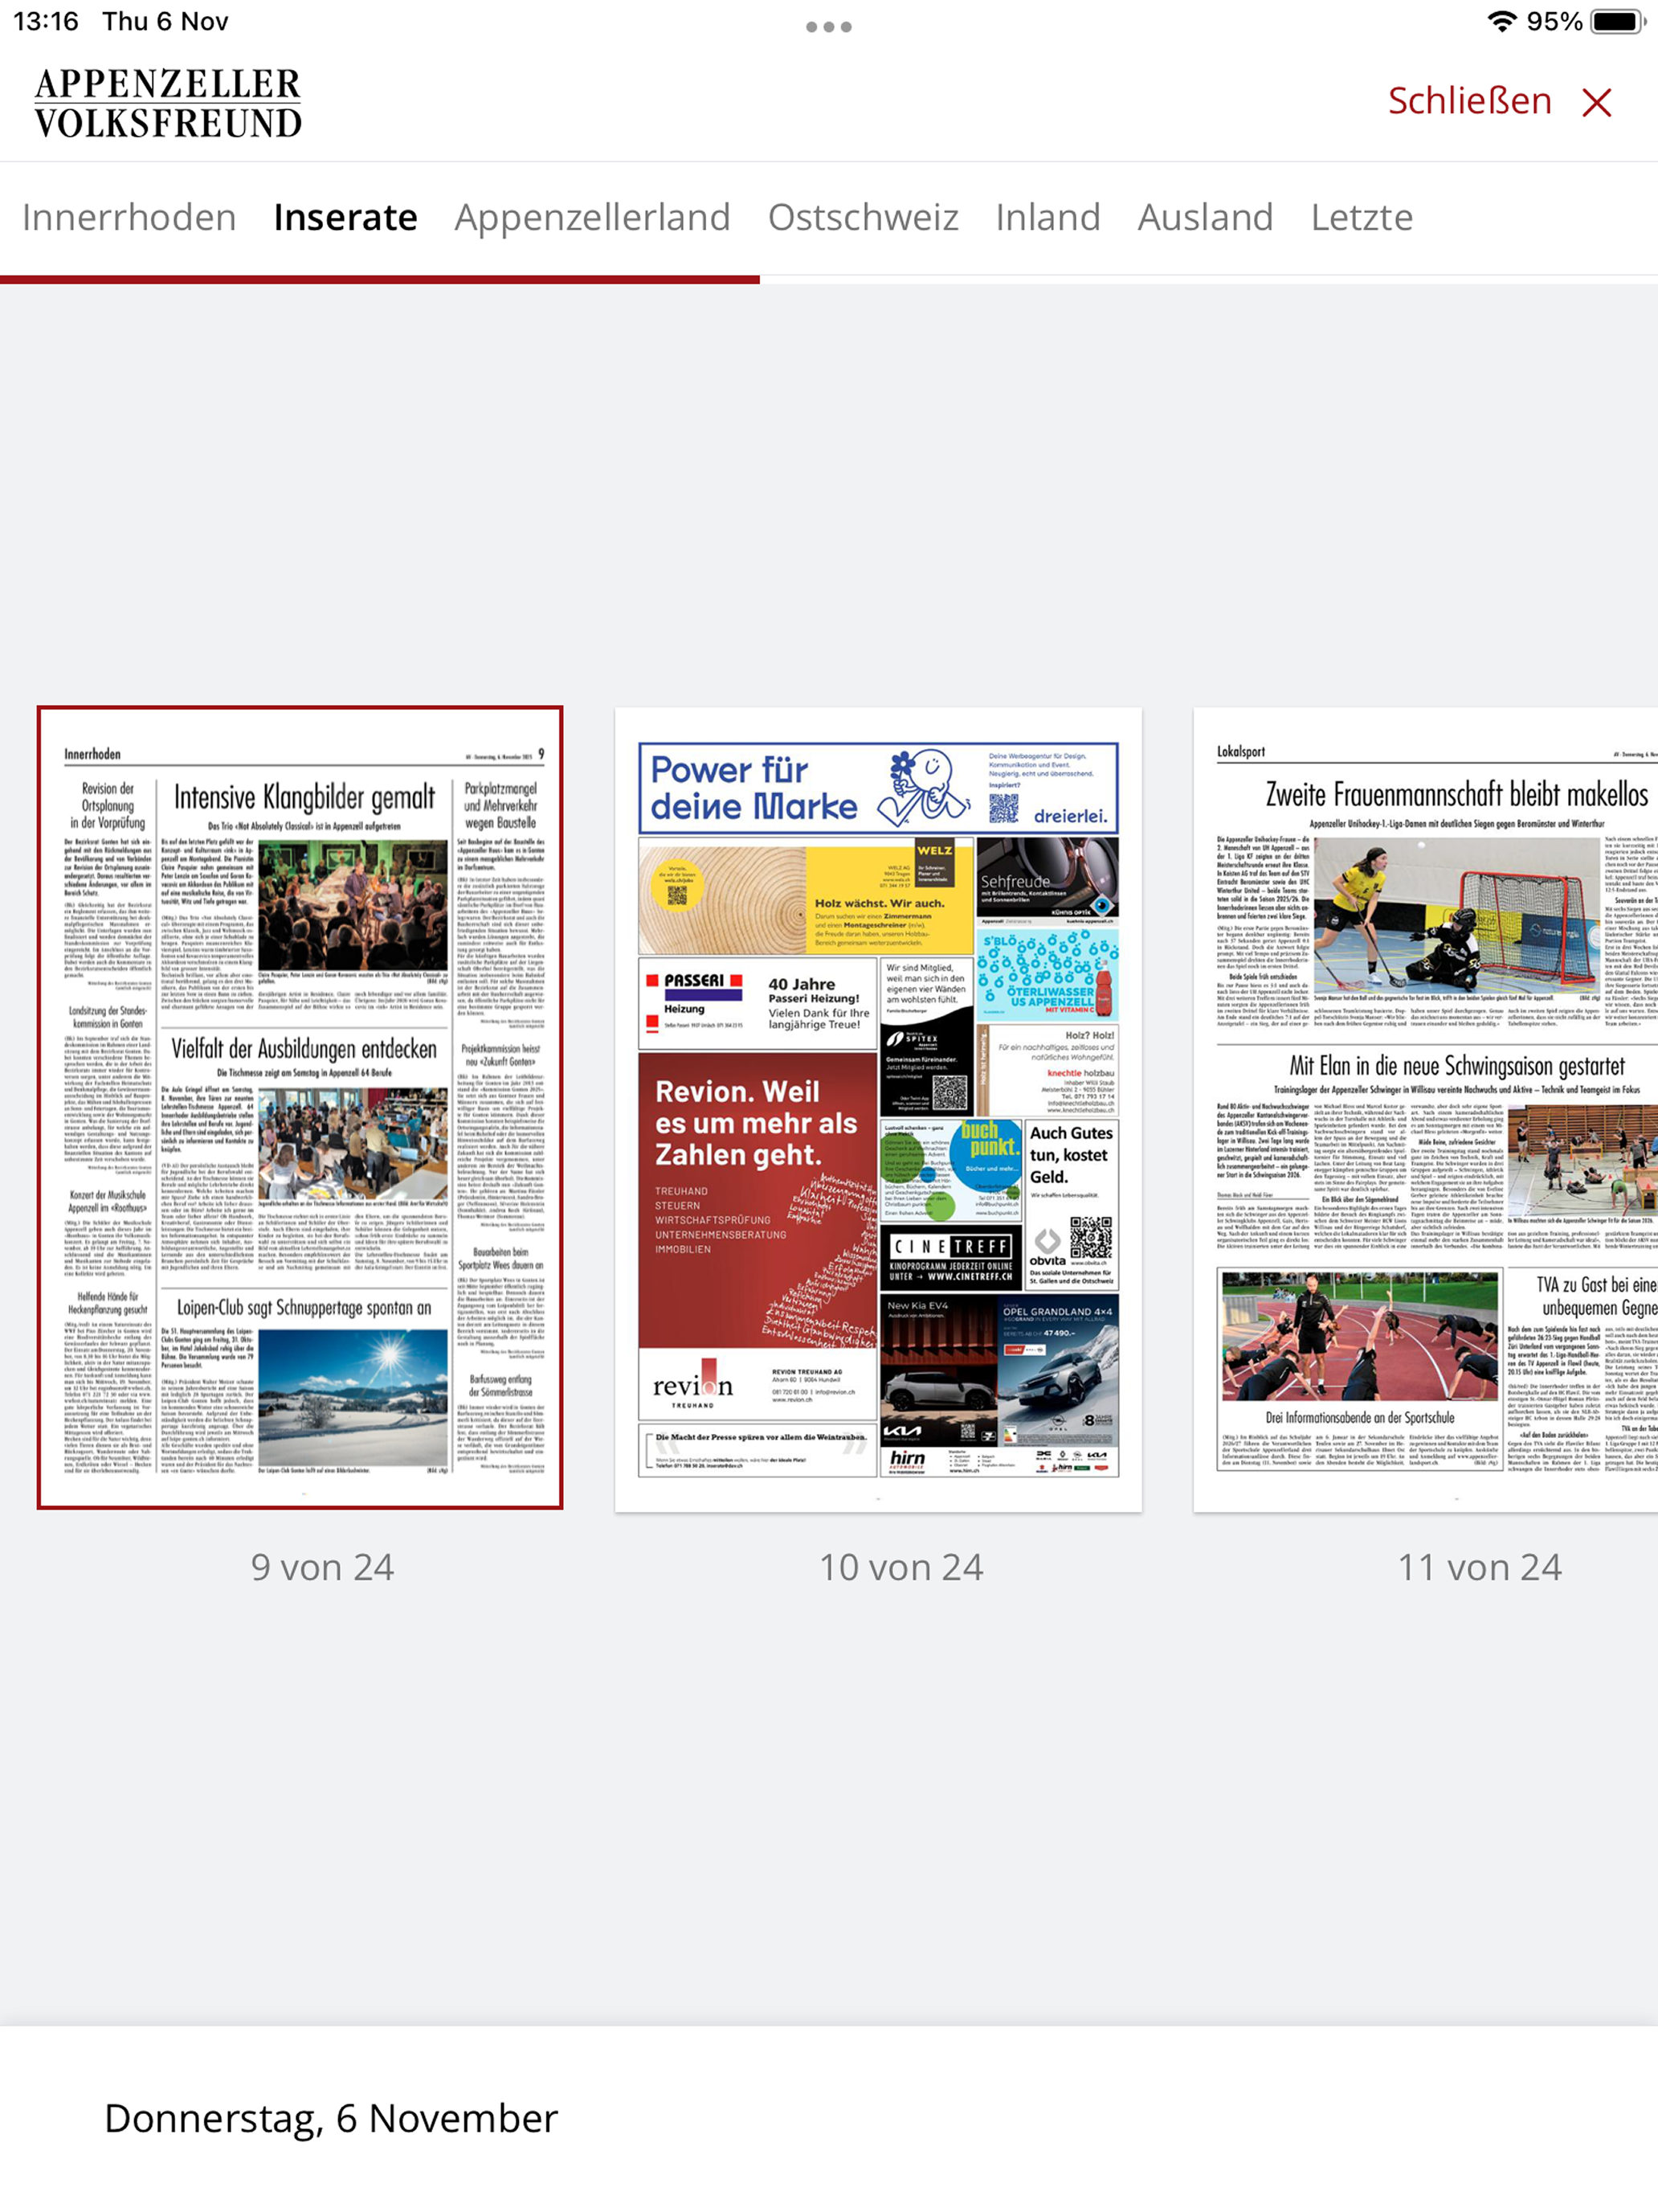Image resolution: width=1658 pixels, height=2212 pixels.
Task: Tap the Spitex membership advertisement
Action: click(926, 1038)
